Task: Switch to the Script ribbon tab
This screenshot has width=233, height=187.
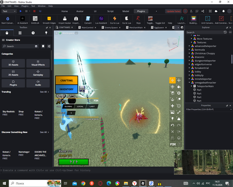Action: (110, 11)
